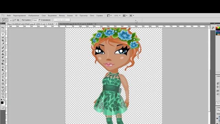Click the Растушевка feather input field

(35, 20)
